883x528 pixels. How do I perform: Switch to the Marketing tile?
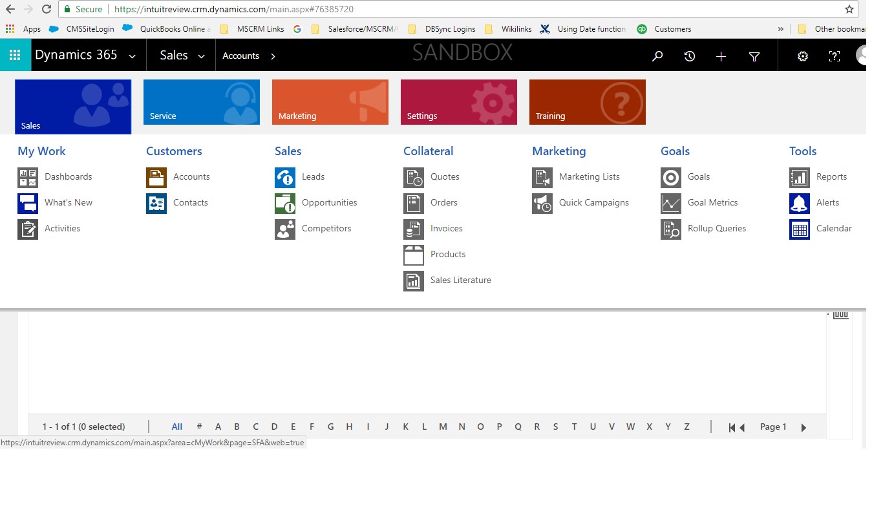point(330,102)
